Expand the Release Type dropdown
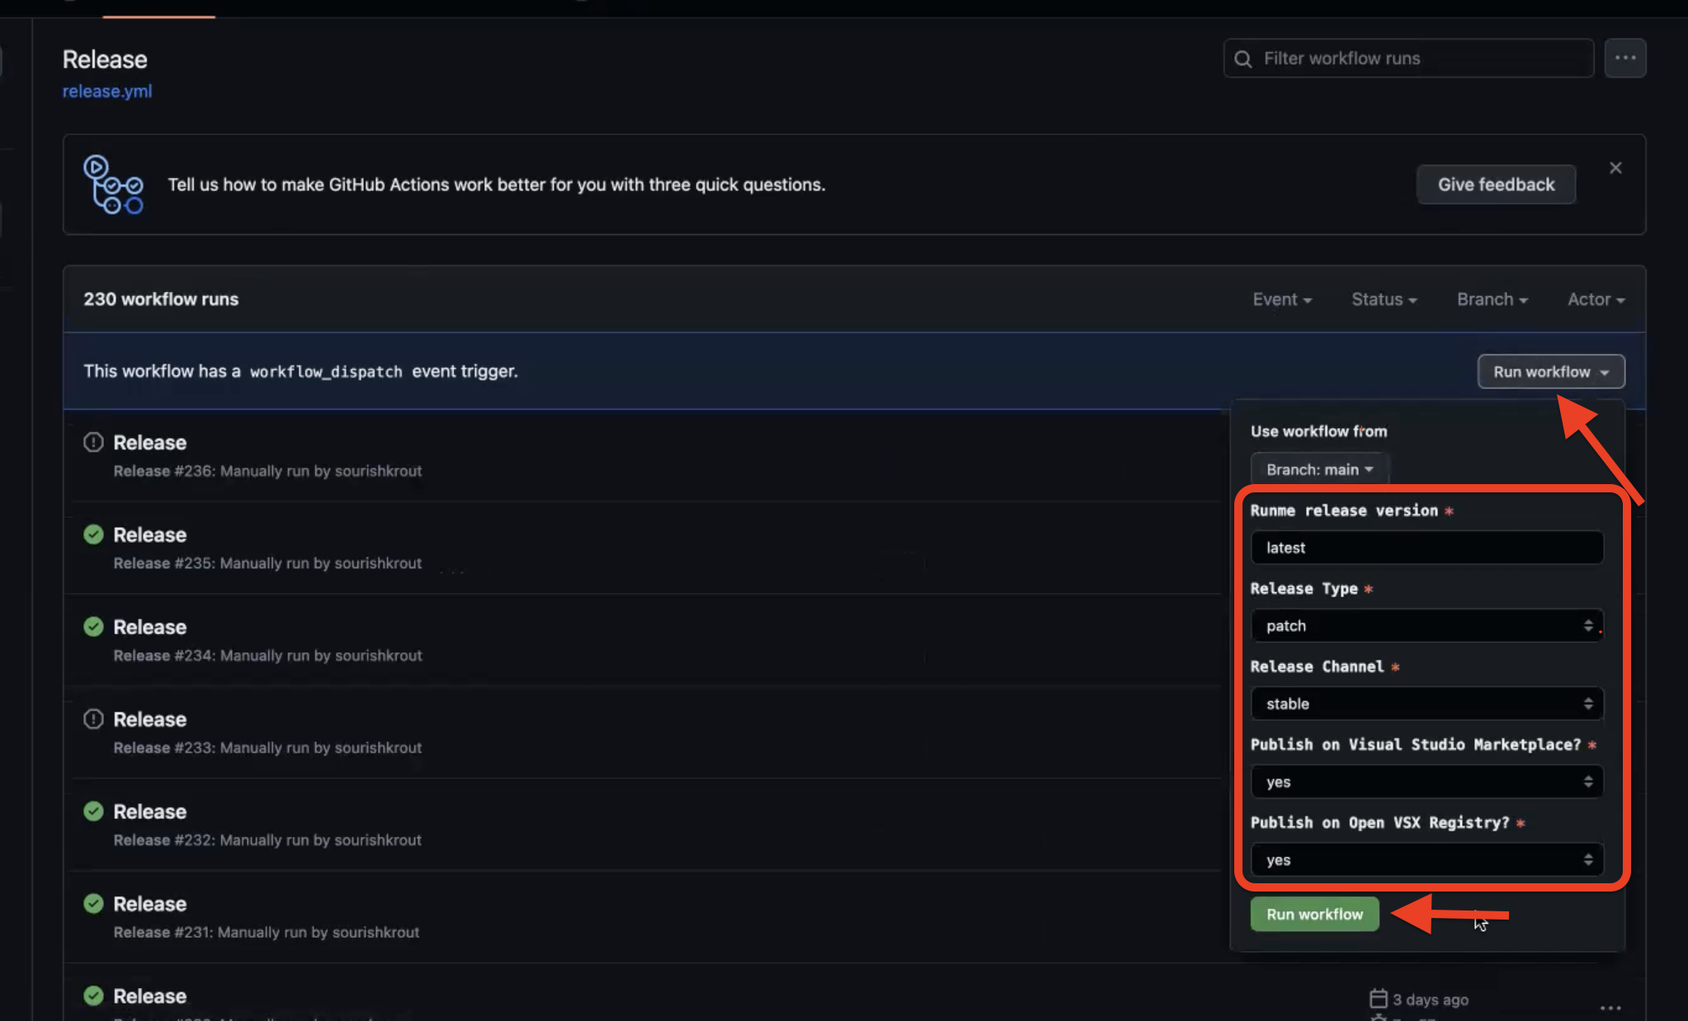The image size is (1688, 1021). [1426, 624]
